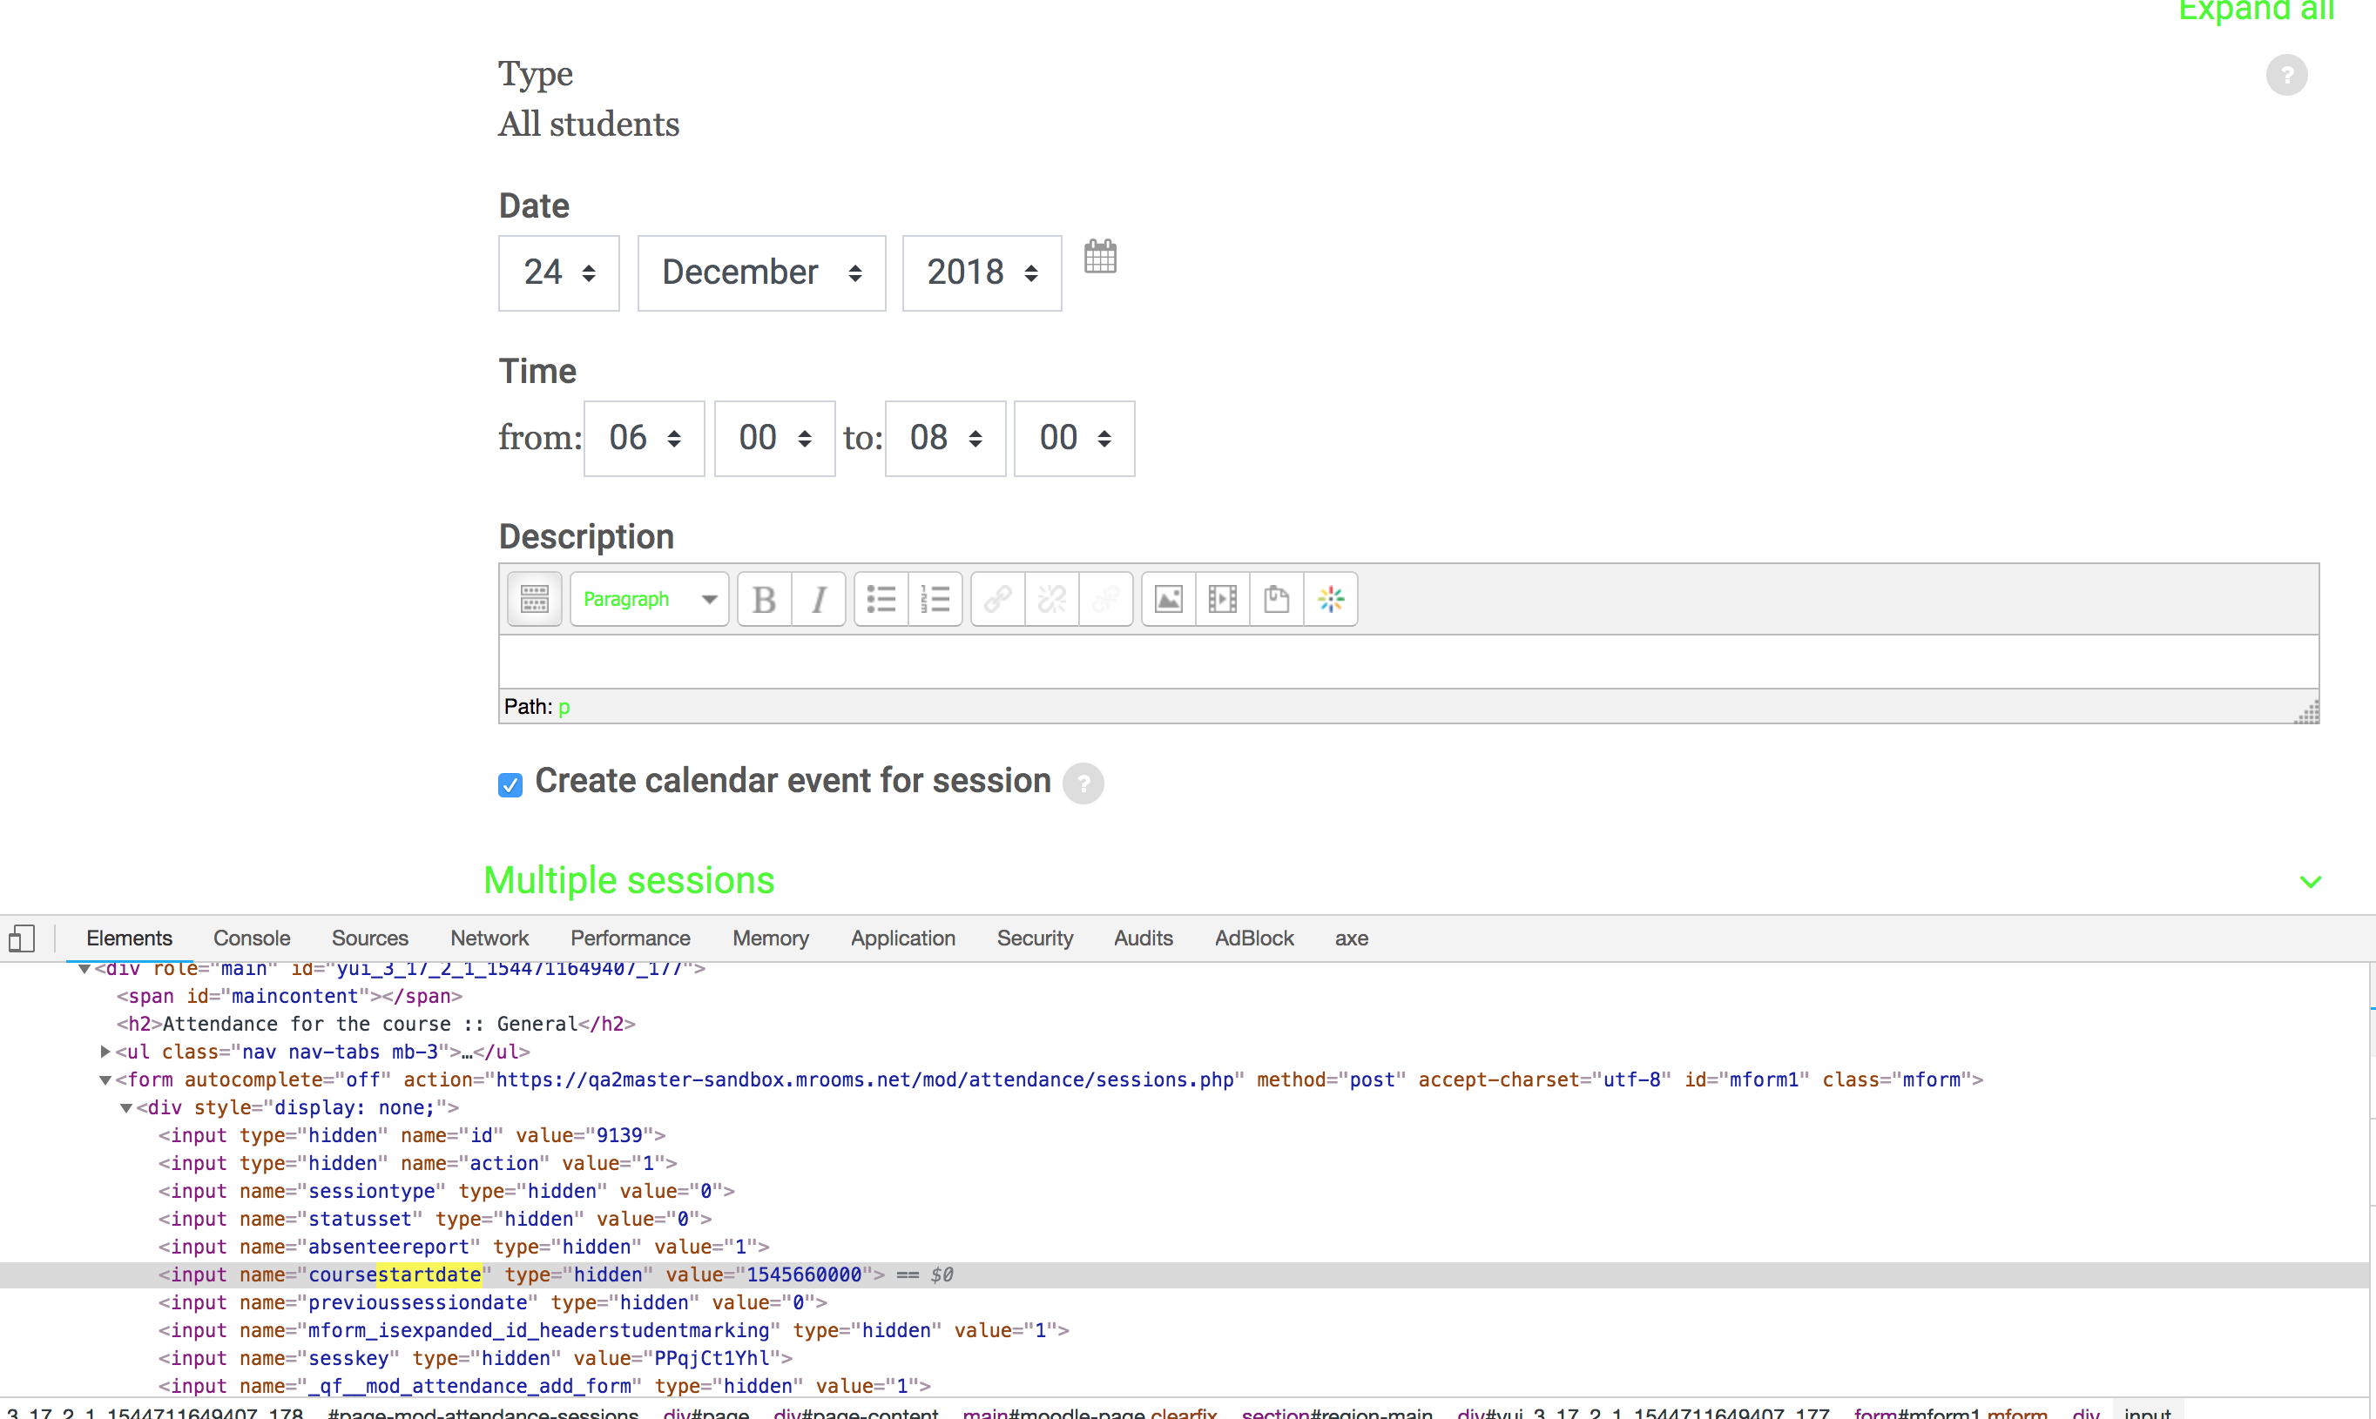Apply italic formatting in the description editor

(x=819, y=599)
